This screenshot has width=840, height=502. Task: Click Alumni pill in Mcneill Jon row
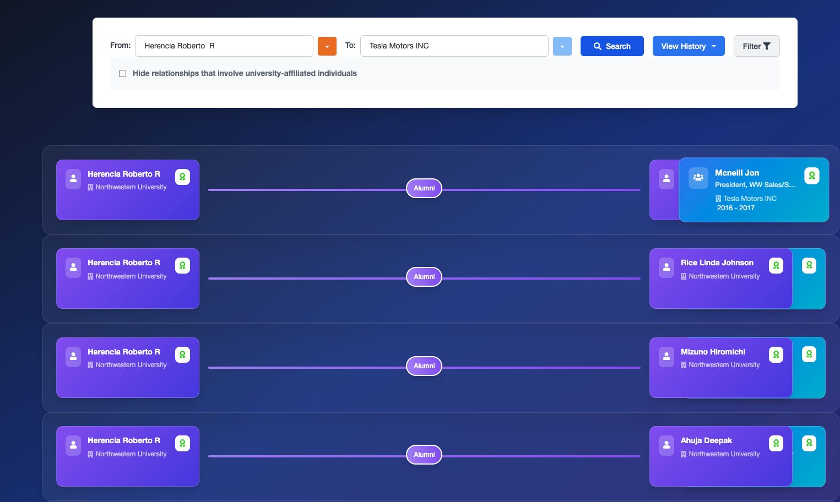(424, 188)
